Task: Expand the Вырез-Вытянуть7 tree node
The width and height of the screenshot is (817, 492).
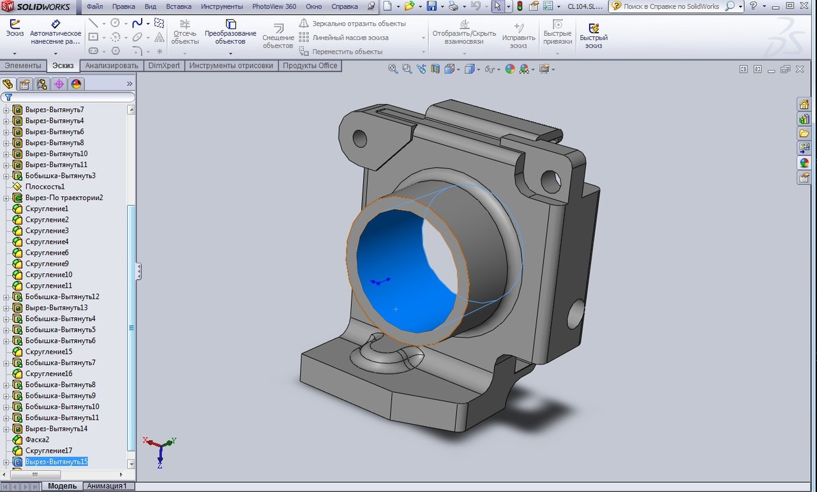Action: coord(6,110)
